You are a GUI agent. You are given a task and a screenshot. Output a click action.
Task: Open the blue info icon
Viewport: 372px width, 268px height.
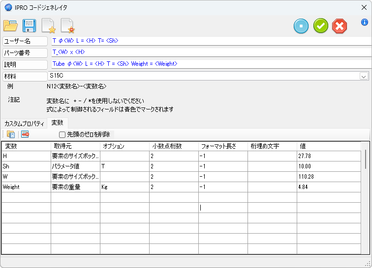tap(365, 22)
